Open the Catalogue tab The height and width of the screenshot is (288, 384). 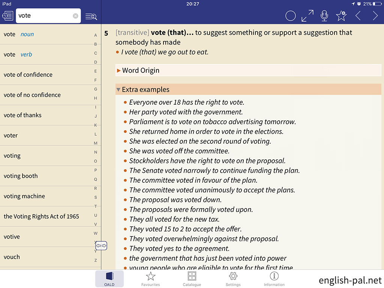(192, 279)
